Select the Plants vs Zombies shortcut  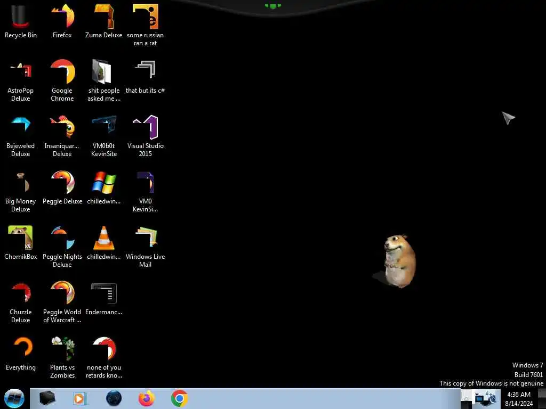(x=62, y=357)
